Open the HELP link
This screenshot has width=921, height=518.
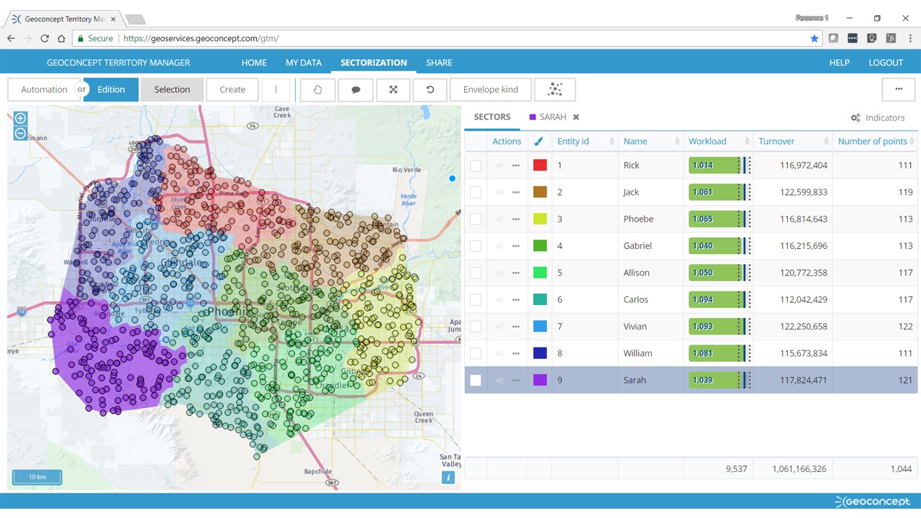coord(840,63)
